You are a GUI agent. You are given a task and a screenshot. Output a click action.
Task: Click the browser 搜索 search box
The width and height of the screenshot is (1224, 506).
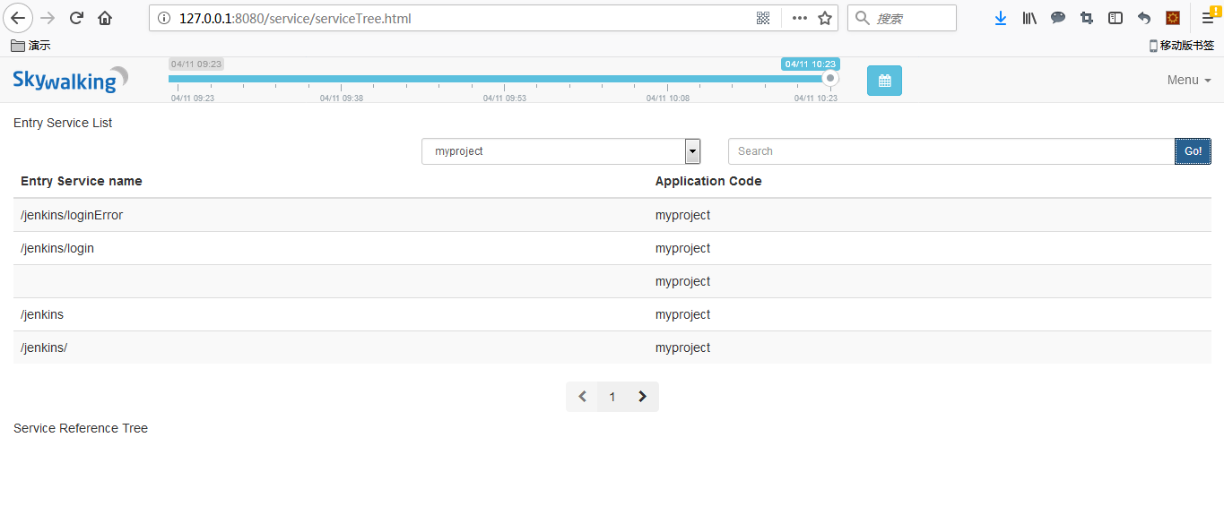point(901,18)
